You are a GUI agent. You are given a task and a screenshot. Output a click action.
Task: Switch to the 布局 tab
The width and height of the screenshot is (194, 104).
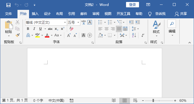tap(59, 14)
